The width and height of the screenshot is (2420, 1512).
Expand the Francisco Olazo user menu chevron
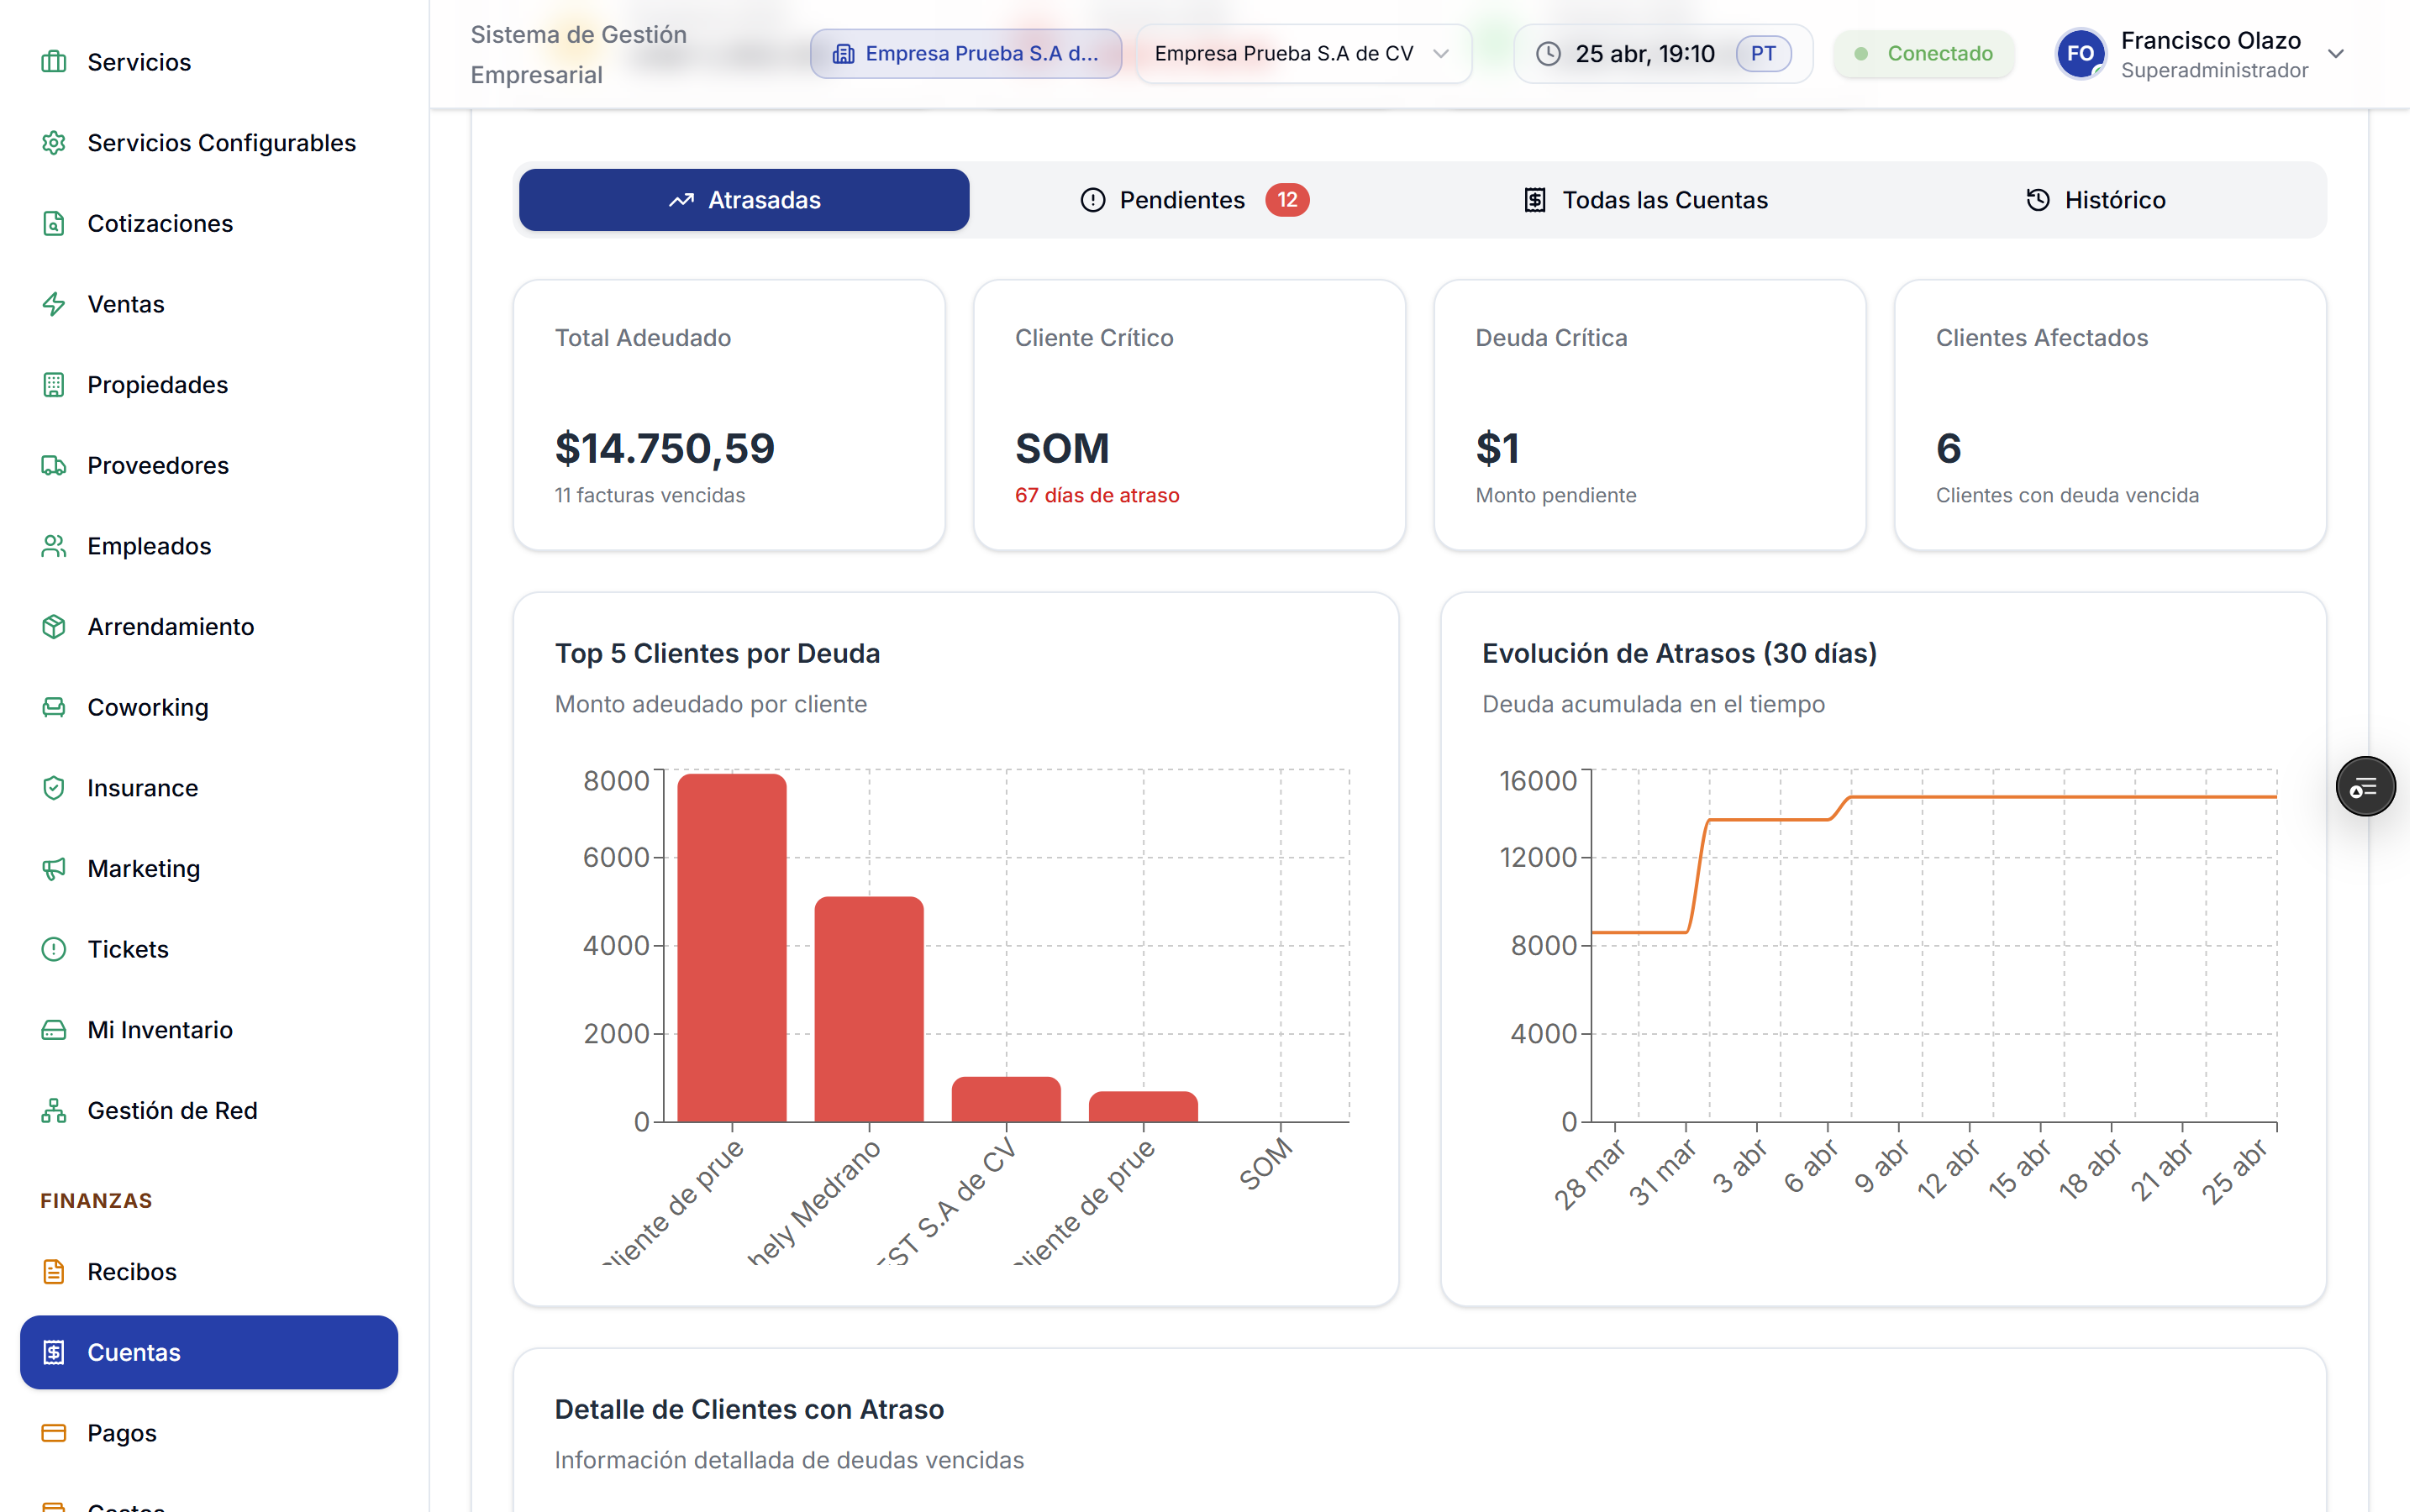[x=2336, y=54]
